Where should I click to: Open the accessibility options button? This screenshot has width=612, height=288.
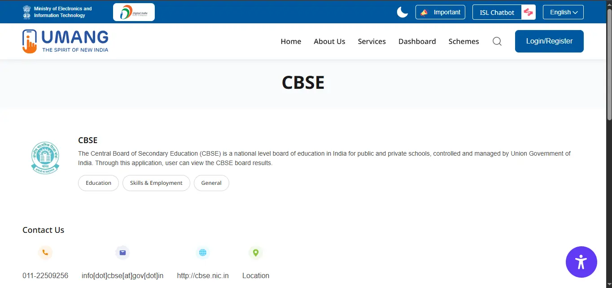[x=581, y=262]
